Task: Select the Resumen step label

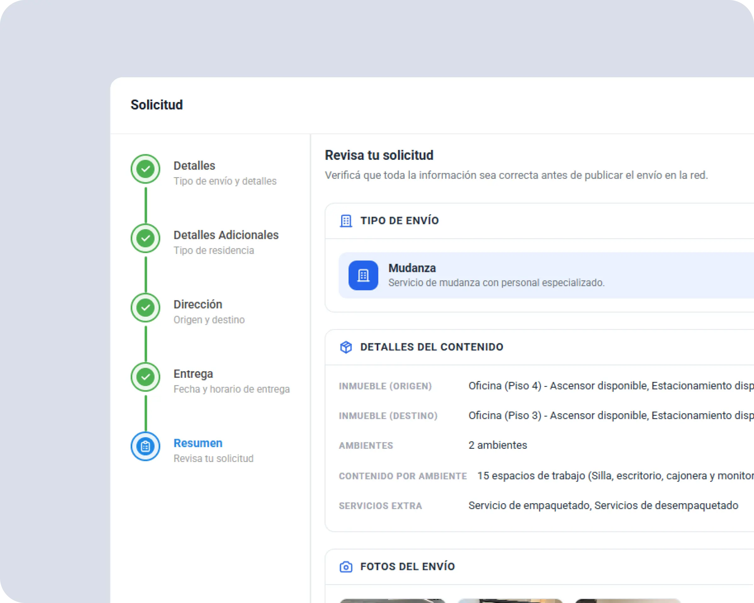Action: 198,443
